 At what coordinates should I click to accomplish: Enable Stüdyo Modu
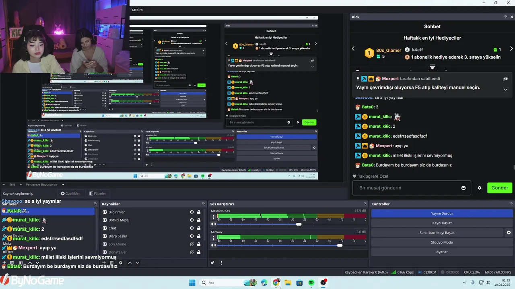point(442,242)
